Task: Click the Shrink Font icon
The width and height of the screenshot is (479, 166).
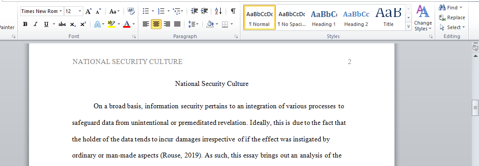Action: pos(98,12)
